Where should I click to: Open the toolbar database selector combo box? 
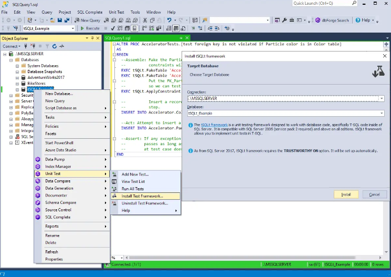click(49, 28)
